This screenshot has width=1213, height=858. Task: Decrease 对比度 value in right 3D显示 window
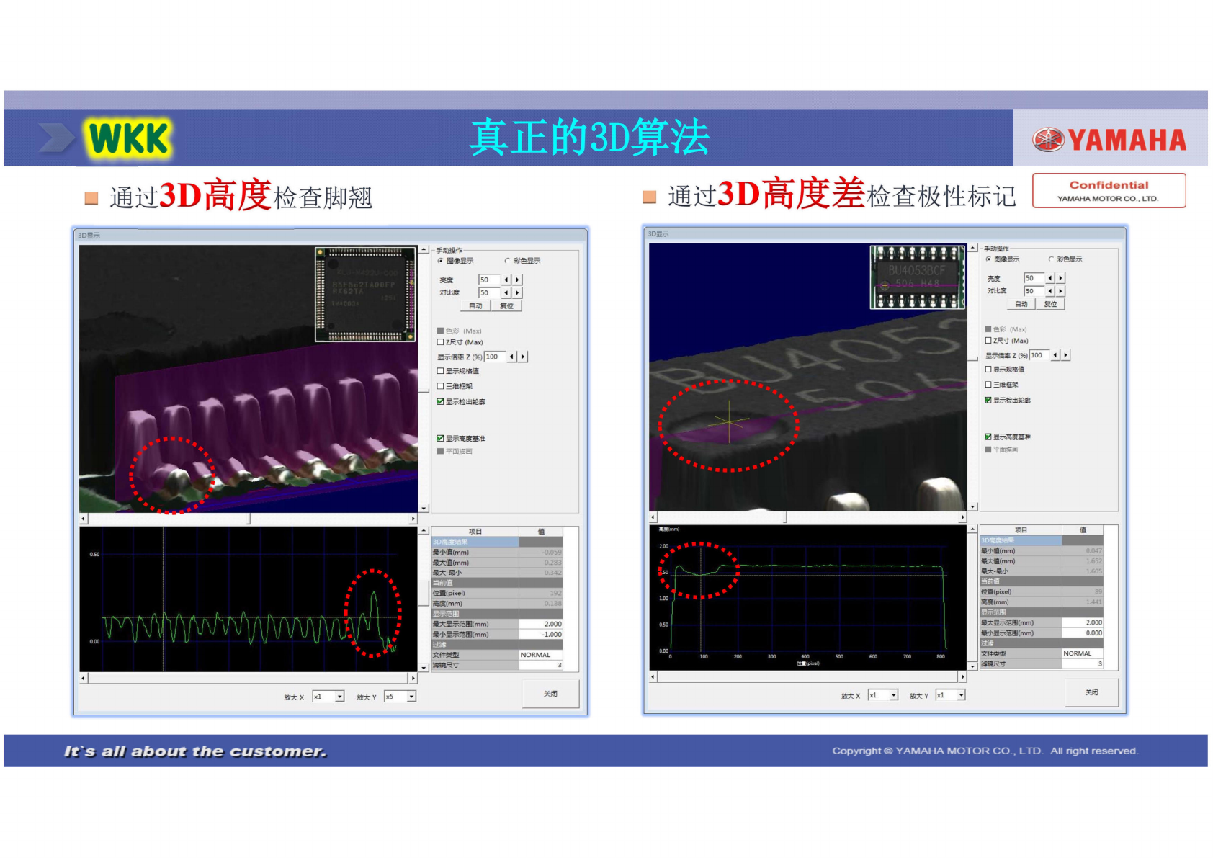click(x=1050, y=291)
